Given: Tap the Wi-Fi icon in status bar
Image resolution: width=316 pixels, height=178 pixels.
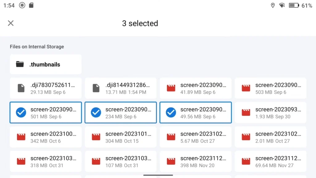Looking at the screenshot, I should pyautogui.click(x=282, y=6).
